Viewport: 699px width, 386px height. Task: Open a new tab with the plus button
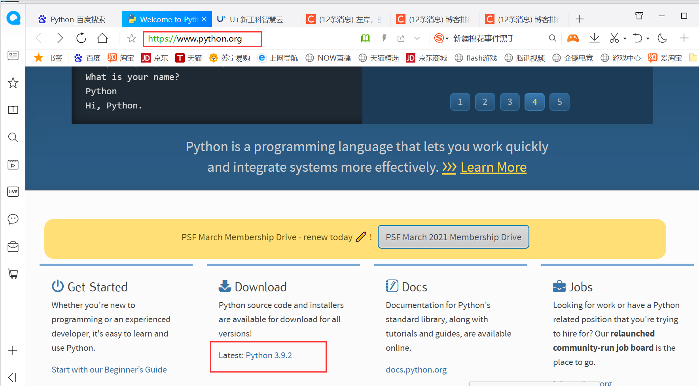click(x=580, y=19)
